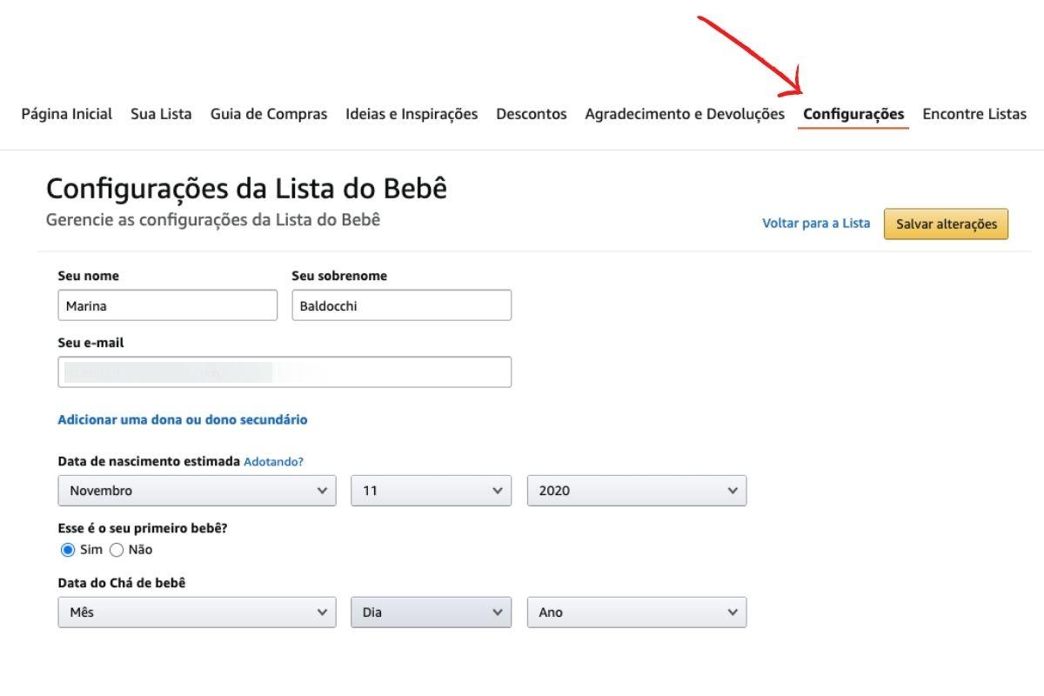Open the Página Inicial tab
The image size is (1044, 696).
click(67, 114)
